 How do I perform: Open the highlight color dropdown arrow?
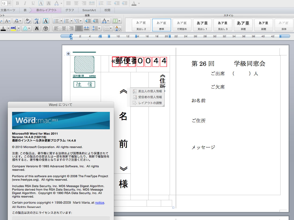19,28
